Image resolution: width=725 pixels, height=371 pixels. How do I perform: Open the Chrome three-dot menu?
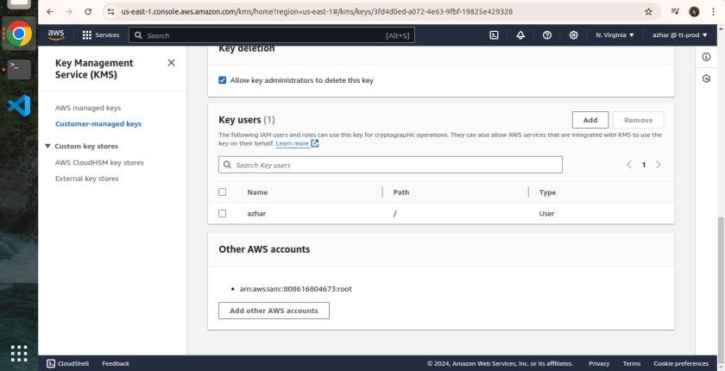pos(714,11)
